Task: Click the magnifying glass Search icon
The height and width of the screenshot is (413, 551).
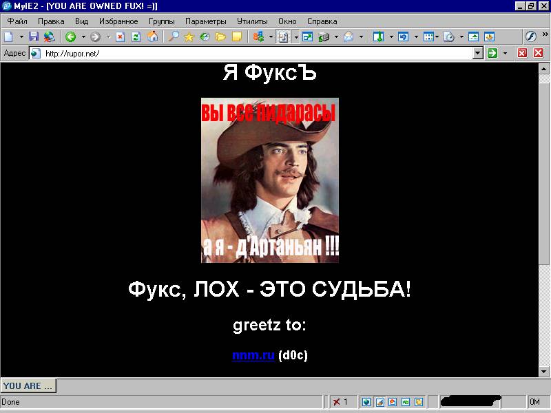Action: point(174,37)
